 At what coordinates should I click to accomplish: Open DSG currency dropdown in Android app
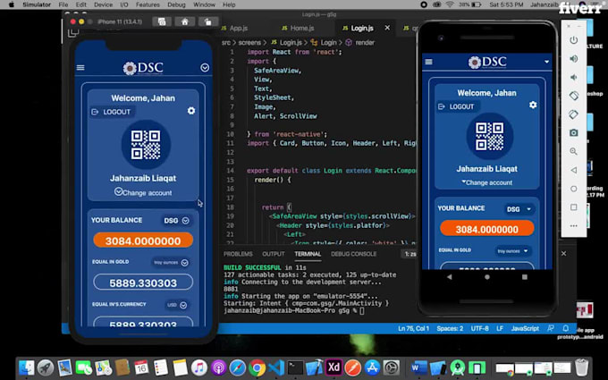tap(519, 209)
